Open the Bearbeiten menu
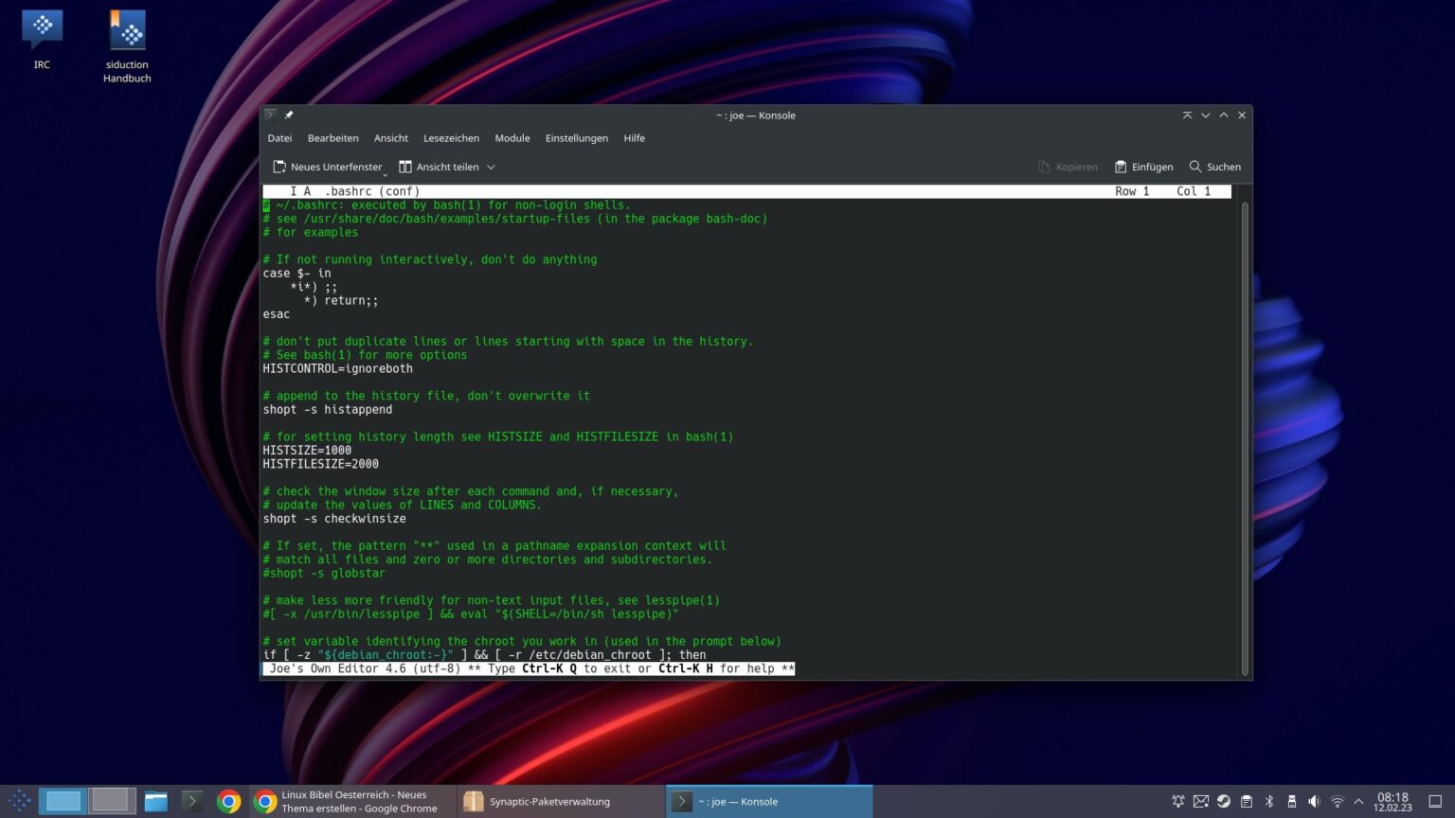1455x818 pixels. coord(332,138)
